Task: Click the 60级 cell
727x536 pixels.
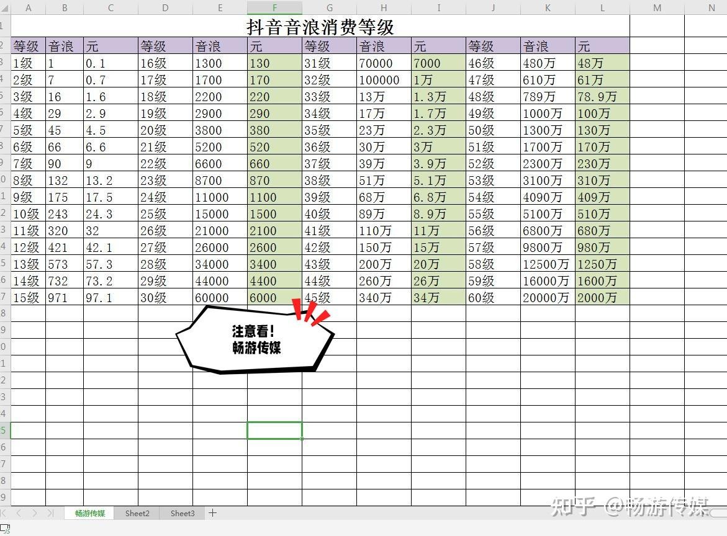Action: tap(494, 297)
